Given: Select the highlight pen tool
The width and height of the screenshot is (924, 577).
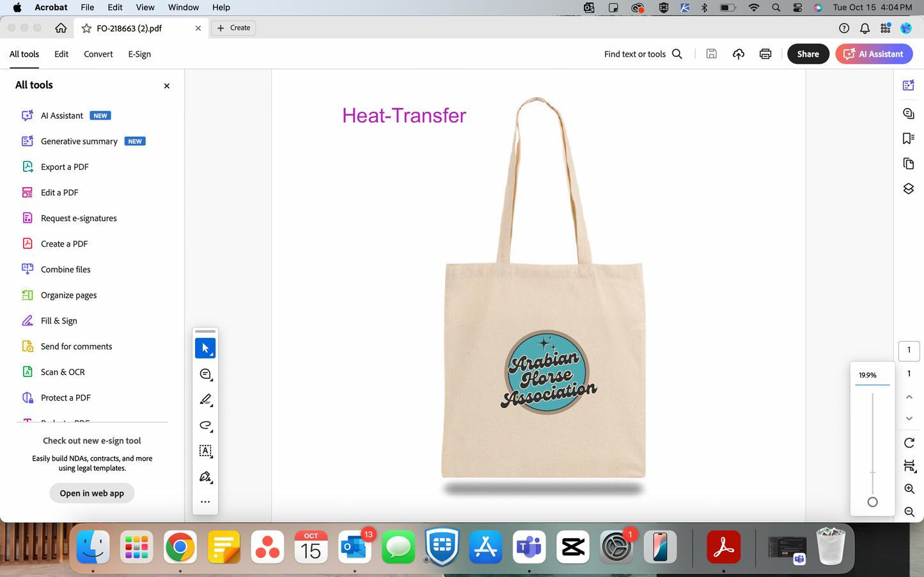Looking at the screenshot, I should click(205, 399).
